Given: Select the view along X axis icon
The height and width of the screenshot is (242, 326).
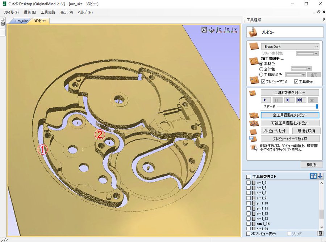Looking at the screenshot, I should (227, 30).
